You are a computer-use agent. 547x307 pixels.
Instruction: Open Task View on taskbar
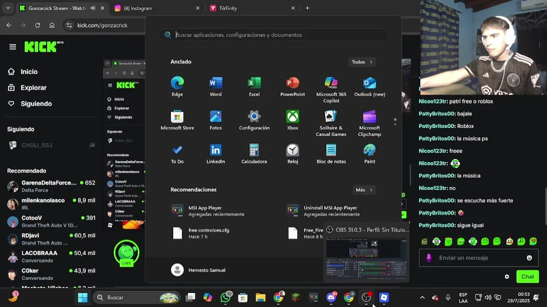[x=190, y=298]
